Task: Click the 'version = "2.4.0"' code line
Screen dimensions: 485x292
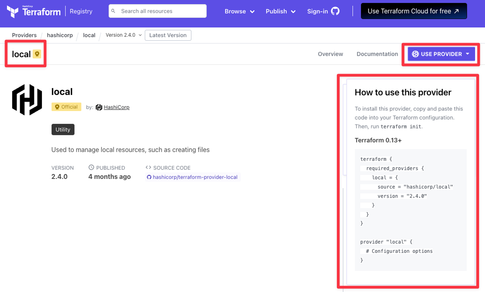Action: pos(402,196)
